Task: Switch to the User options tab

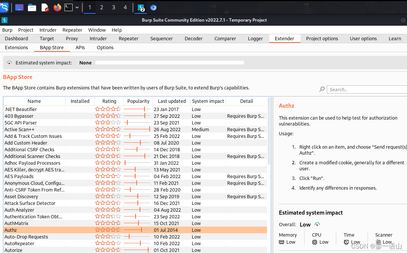Action: 363,38
